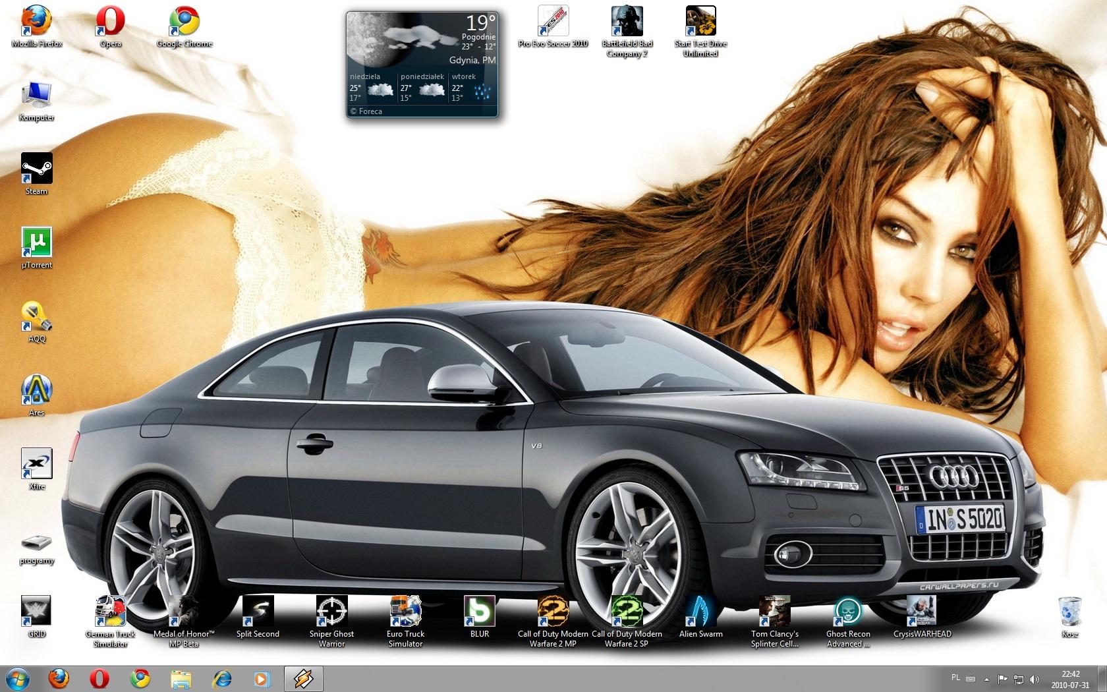Screen dimensions: 1107x692
Task: Click the 19° current temperature
Action: pos(480,23)
